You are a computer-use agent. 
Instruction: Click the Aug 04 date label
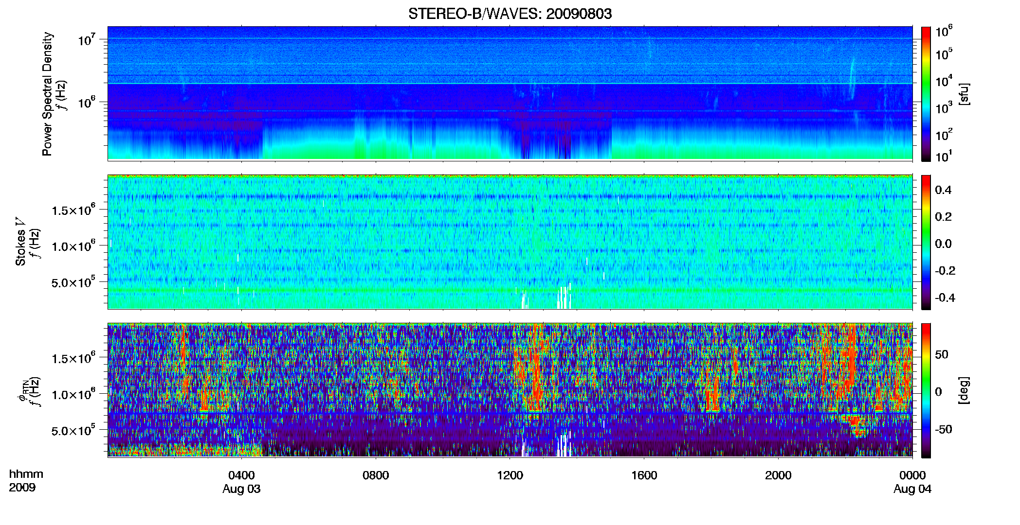912,489
